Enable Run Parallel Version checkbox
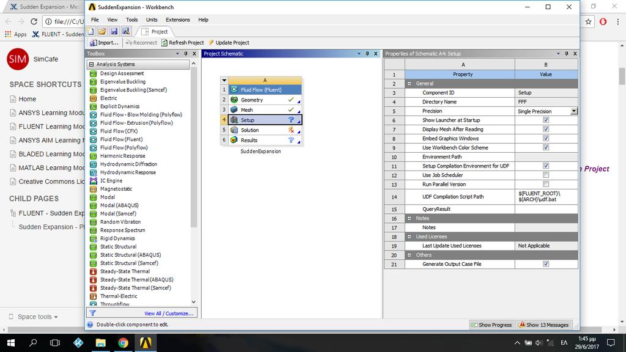 (546, 185)
